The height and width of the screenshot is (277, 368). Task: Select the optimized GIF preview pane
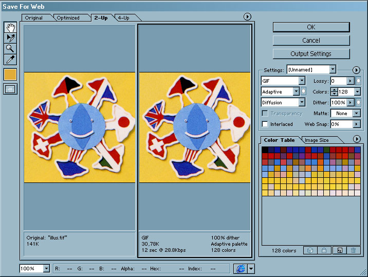195,127
